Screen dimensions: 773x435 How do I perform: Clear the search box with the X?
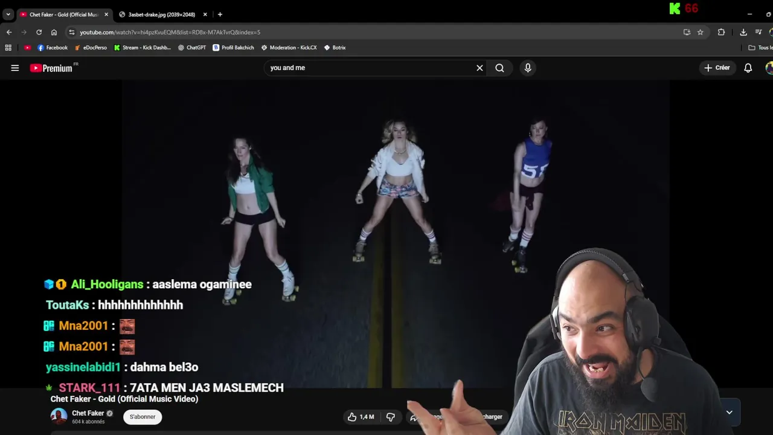480,68
